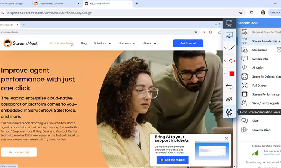Viewport: 281px width, 168px height.
Task: Expand arrow shape options chevron
Action: click(x=225, y=61)
